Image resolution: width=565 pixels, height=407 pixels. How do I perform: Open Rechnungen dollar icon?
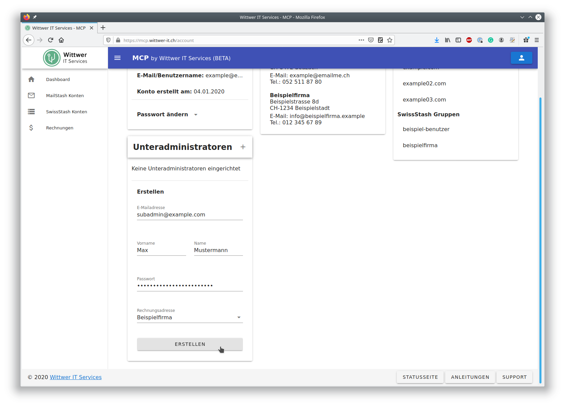31,128
